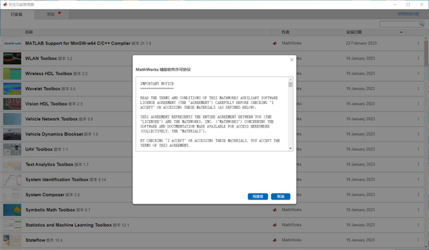Image resolution: width=429 pixels, height=250 pixels.
Task: Open options menu for System Identification Toolbox
Action: click(418, 180)
